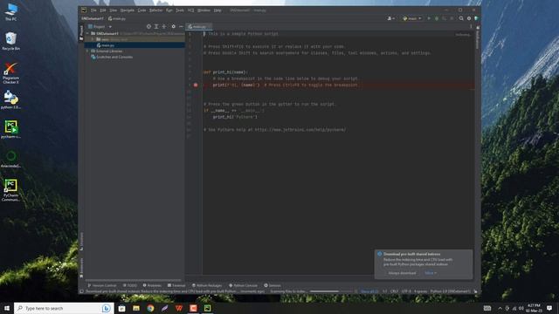The height and width of the screenshot is (314, 559).
Task: Select opened file locate icon in Project panel
Action: [x=148, y=26]
